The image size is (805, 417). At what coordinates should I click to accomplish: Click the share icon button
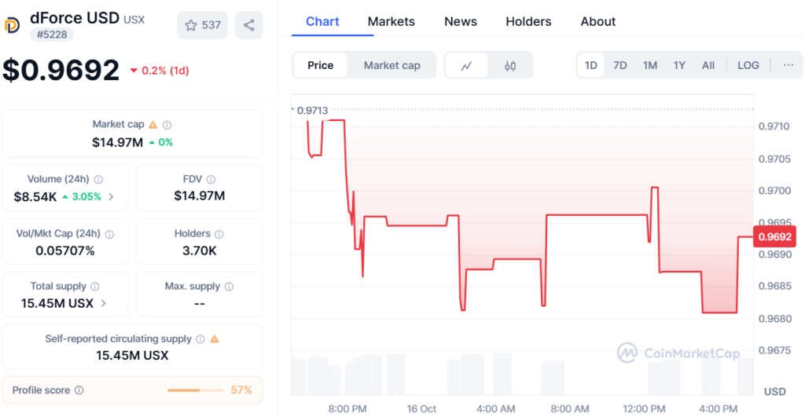point(249,25)
